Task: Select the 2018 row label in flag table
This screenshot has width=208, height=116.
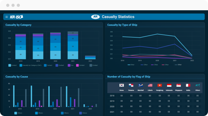Action: pyautogui.click(x=112, y=96)
